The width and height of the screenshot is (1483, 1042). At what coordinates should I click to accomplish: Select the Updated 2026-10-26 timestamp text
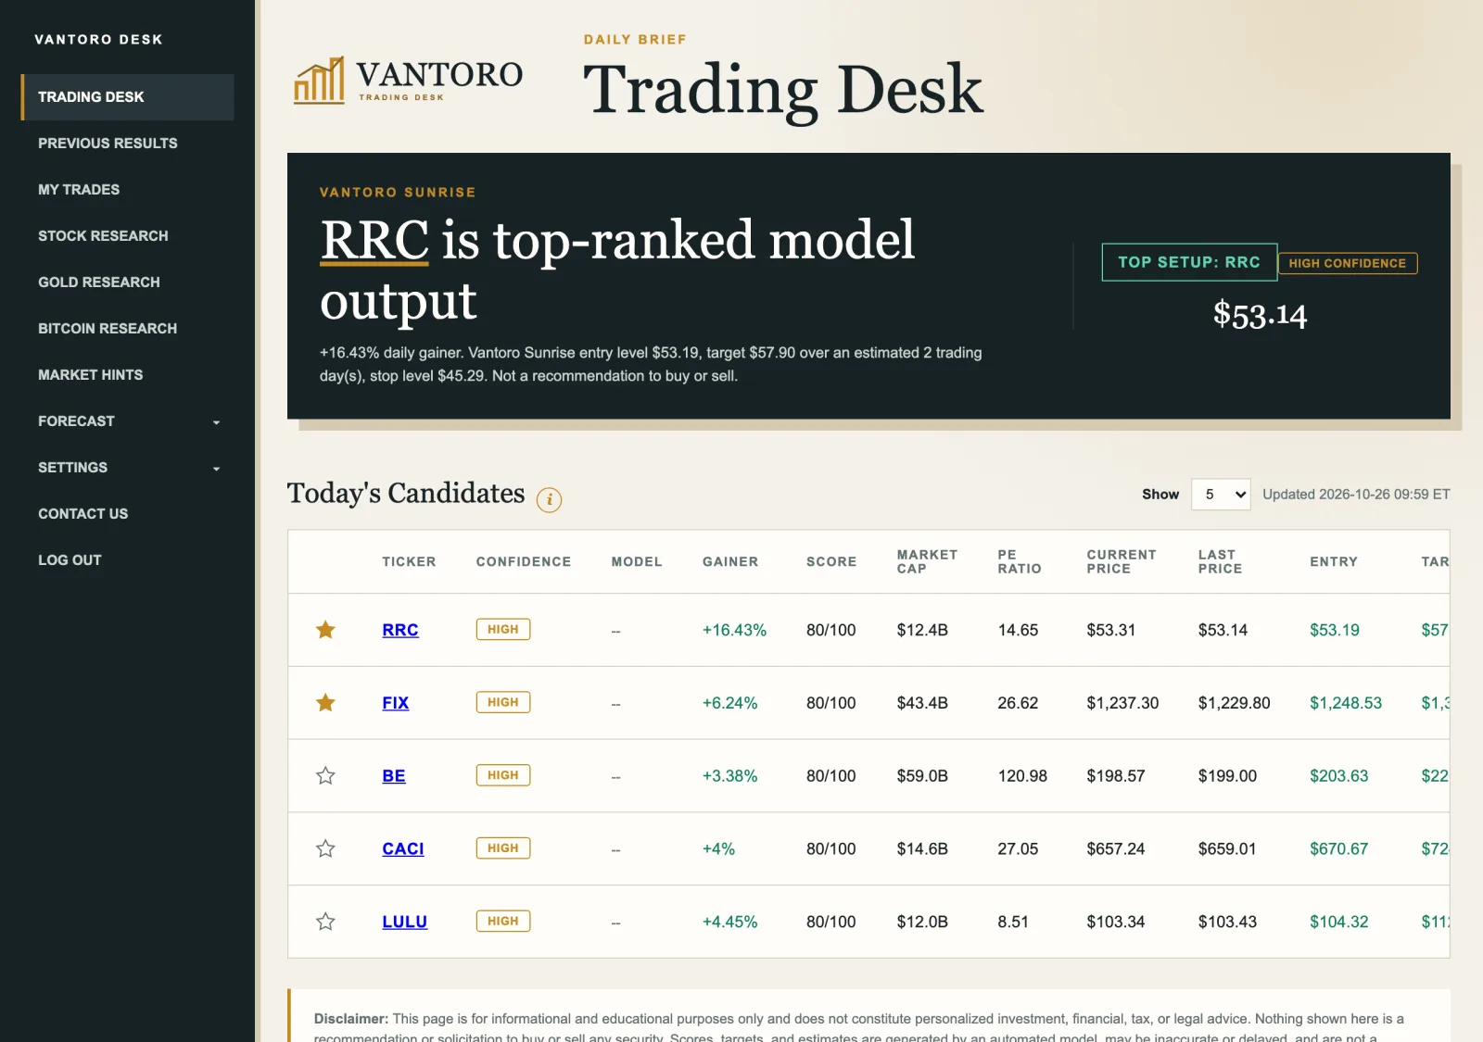coord(1356,495)
